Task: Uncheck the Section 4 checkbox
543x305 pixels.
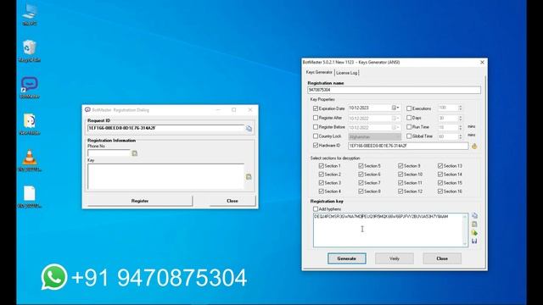Action: coord(321,191)
